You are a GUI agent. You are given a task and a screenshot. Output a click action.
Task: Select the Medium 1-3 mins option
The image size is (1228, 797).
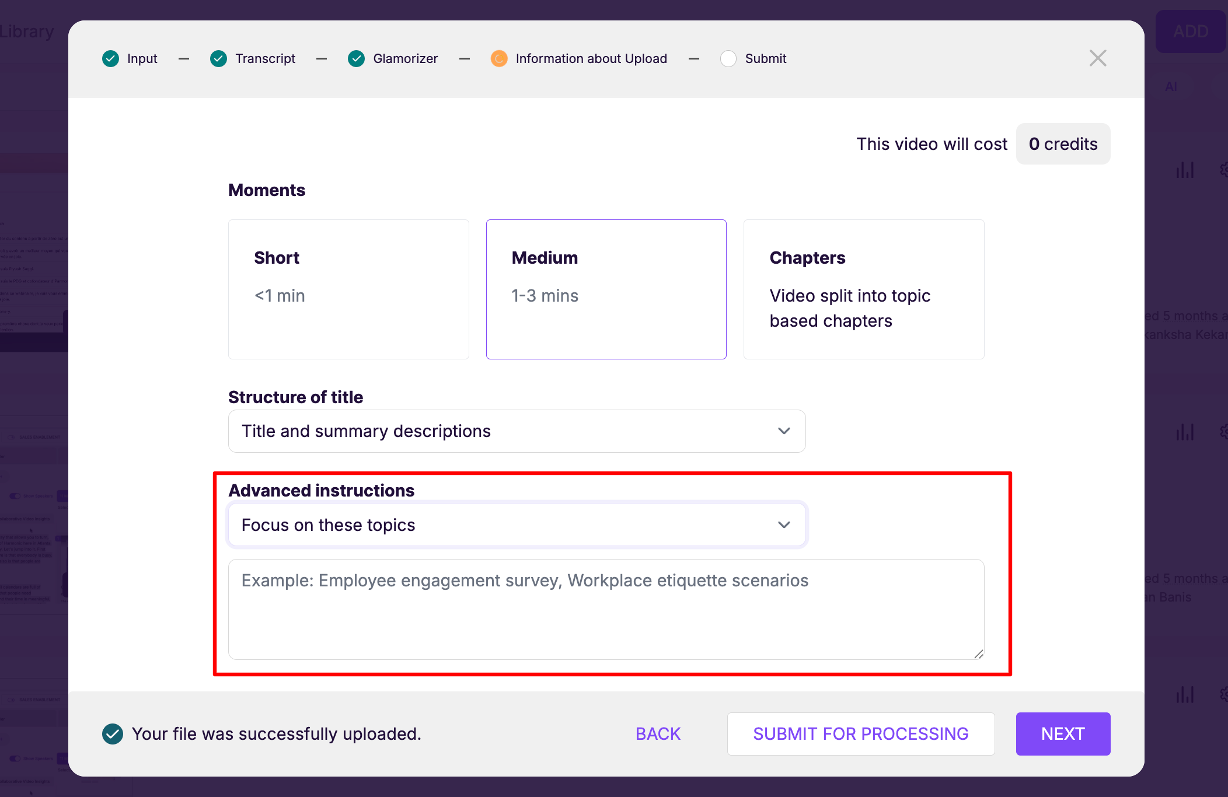click(x=606, y=289)
